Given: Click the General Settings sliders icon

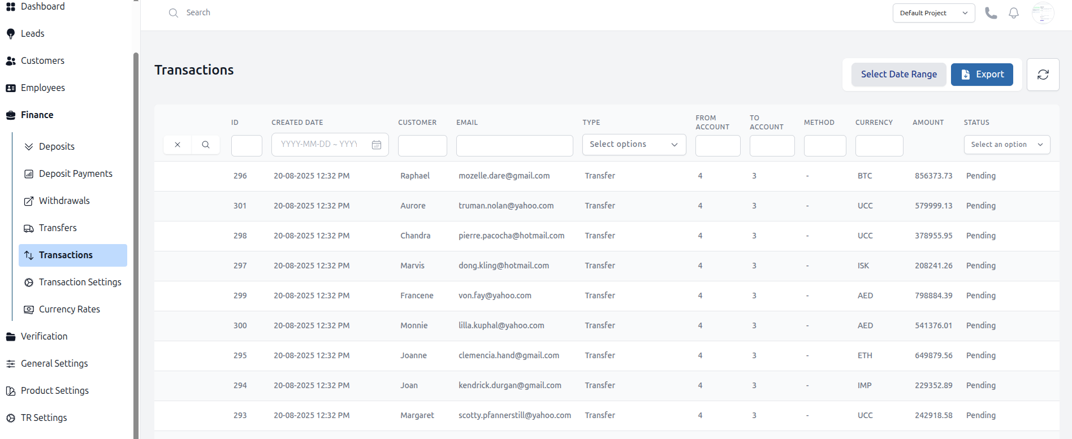Looking at the screenshot, I should point(11,364).
